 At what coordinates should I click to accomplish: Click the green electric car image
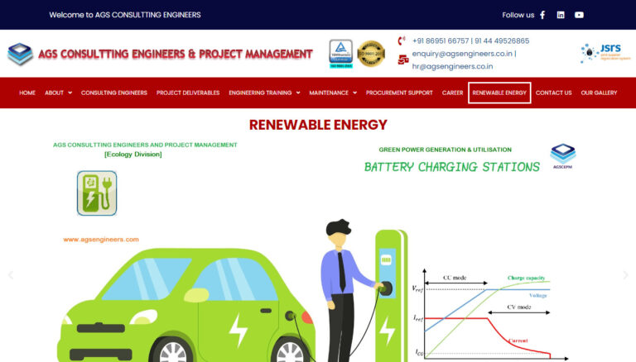point(186,306)
